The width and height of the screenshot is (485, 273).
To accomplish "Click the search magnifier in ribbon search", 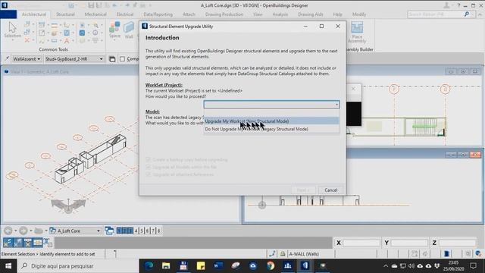I will [x=467, y=14].
